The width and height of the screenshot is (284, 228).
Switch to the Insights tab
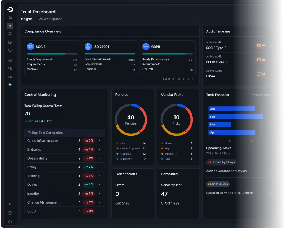pos(27,19)
